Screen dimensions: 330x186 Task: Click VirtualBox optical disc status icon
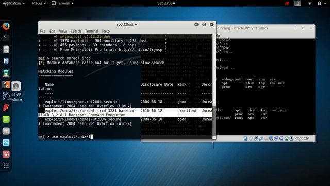(x=251, y=138)
